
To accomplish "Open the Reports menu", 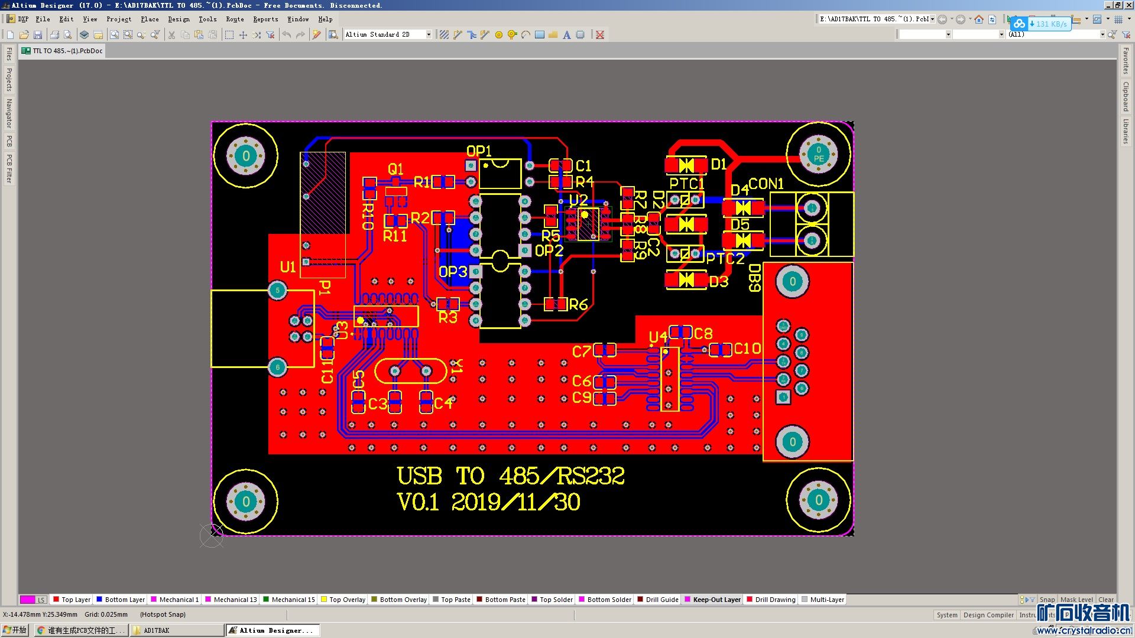I will tap(265, 19).
